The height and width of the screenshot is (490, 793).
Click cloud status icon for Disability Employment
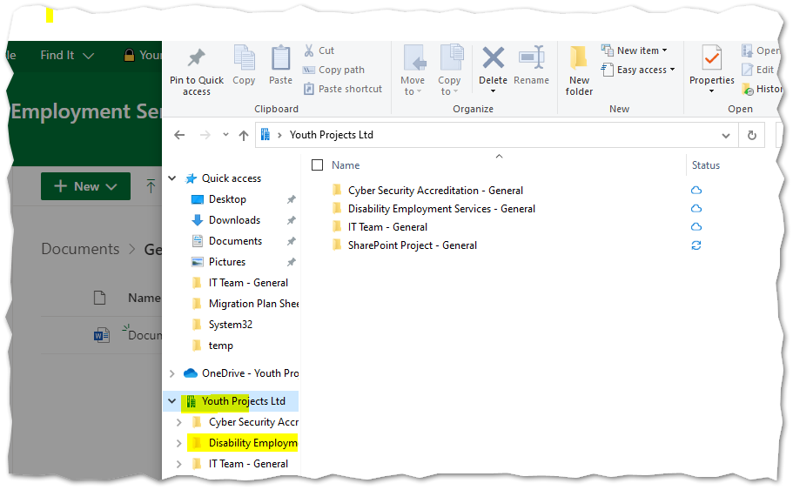(696, 208)
